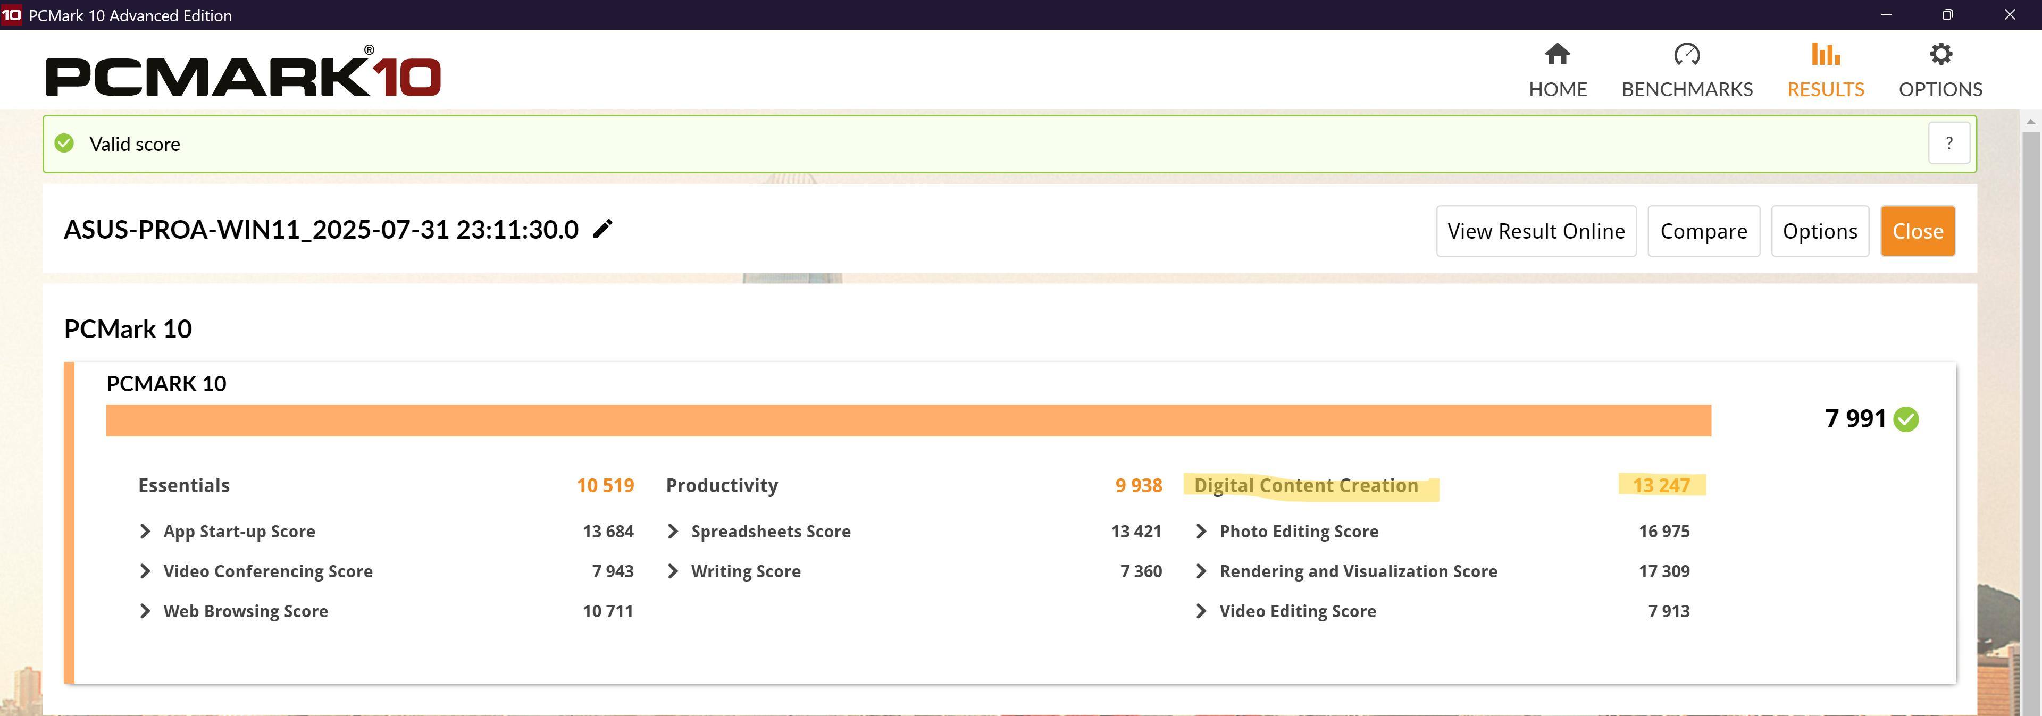Click View Result Online button

[1535, 231]
